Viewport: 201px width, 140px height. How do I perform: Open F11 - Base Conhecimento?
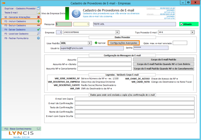coord(21,129)
